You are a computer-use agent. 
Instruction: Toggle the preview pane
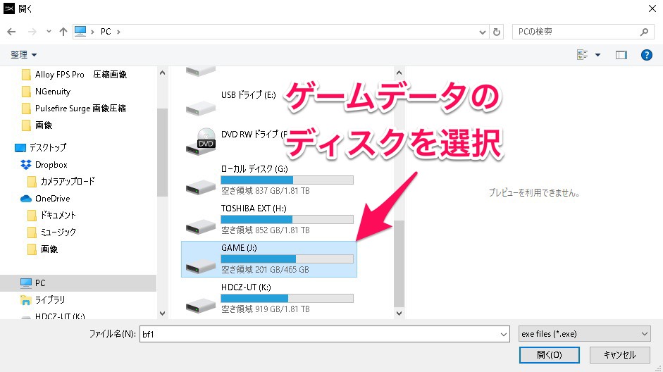[x=621, y=54]
